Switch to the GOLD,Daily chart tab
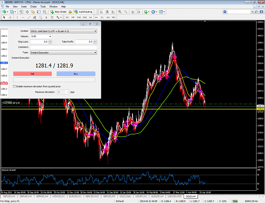Viewport: 265px width, 203px height. 125,196
